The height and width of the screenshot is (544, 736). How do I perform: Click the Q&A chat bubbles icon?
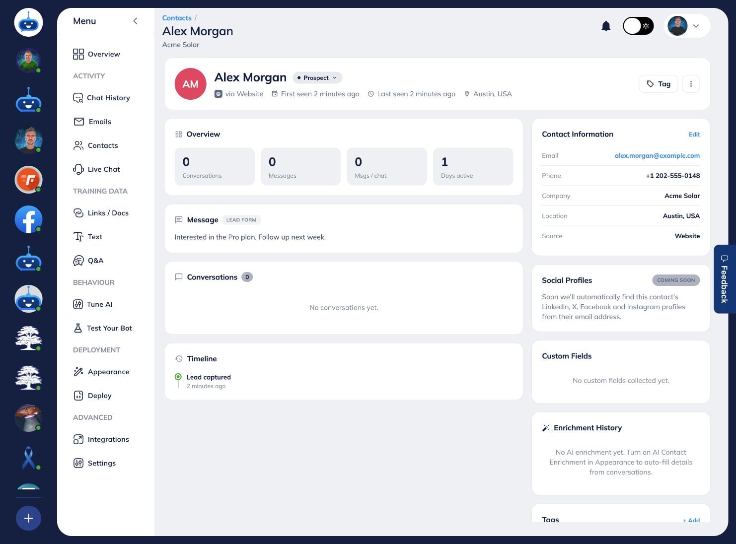pos(78,261)
